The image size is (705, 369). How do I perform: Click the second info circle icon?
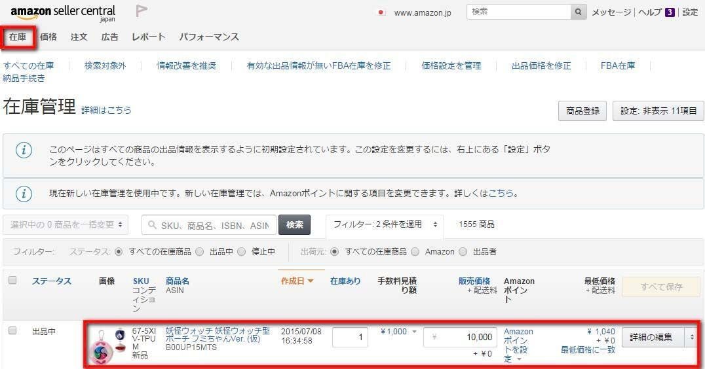(24, 194)
